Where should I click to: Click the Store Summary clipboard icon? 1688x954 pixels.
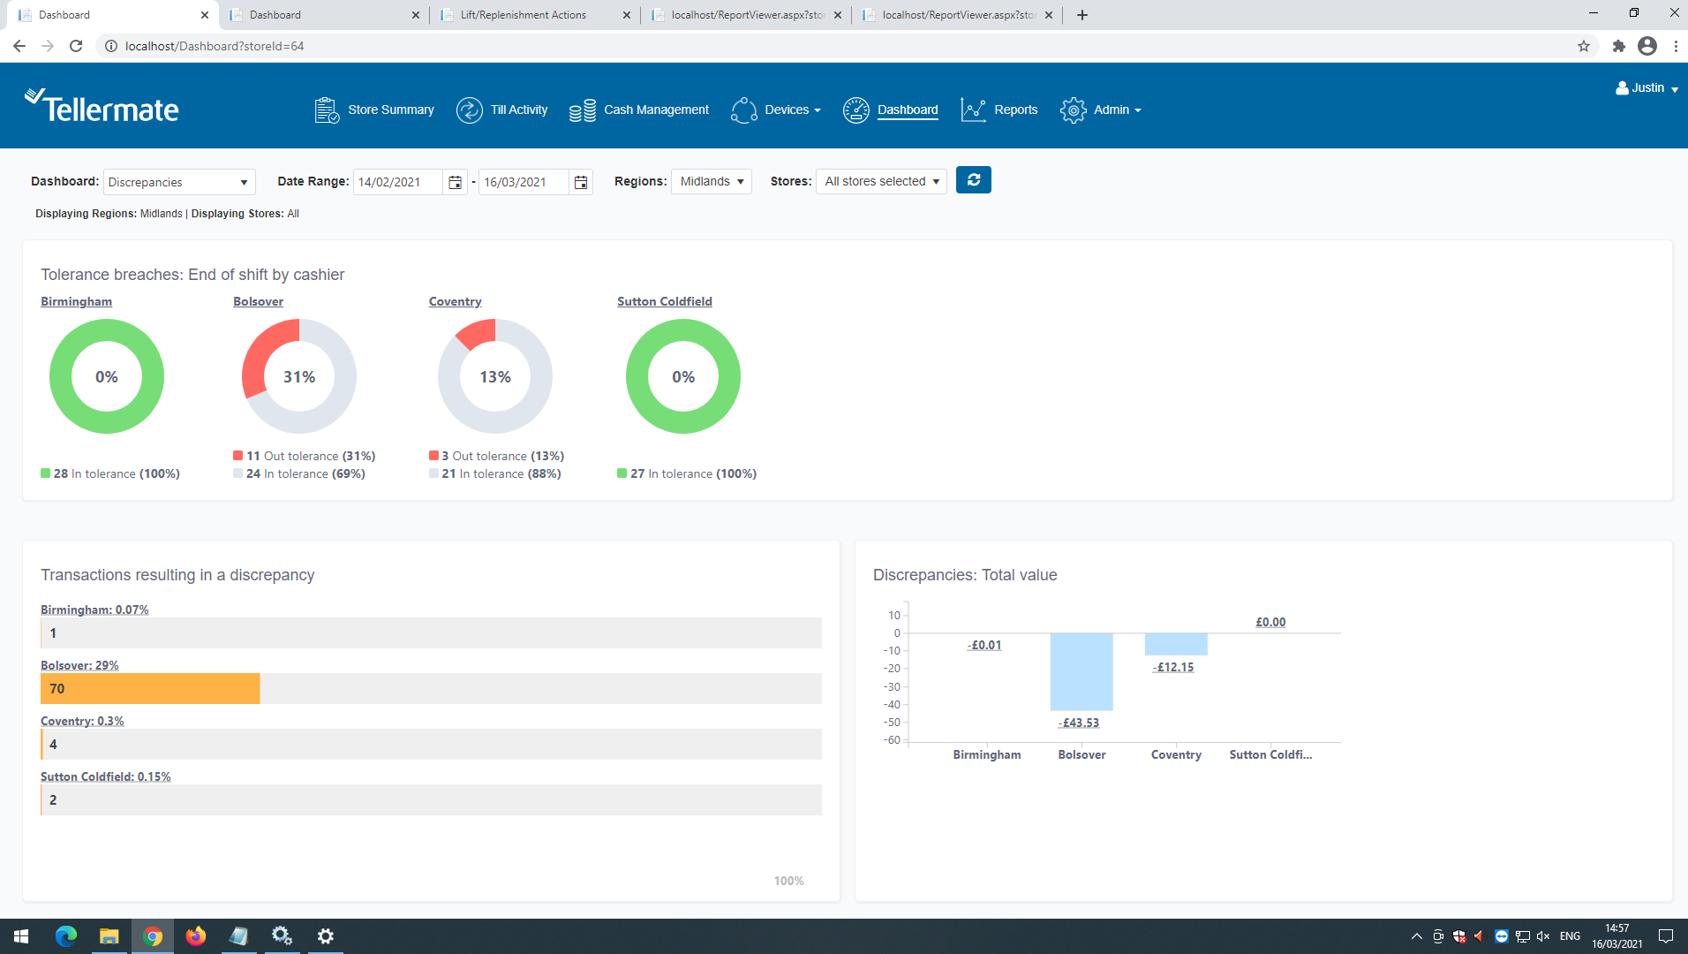[327, 110]
